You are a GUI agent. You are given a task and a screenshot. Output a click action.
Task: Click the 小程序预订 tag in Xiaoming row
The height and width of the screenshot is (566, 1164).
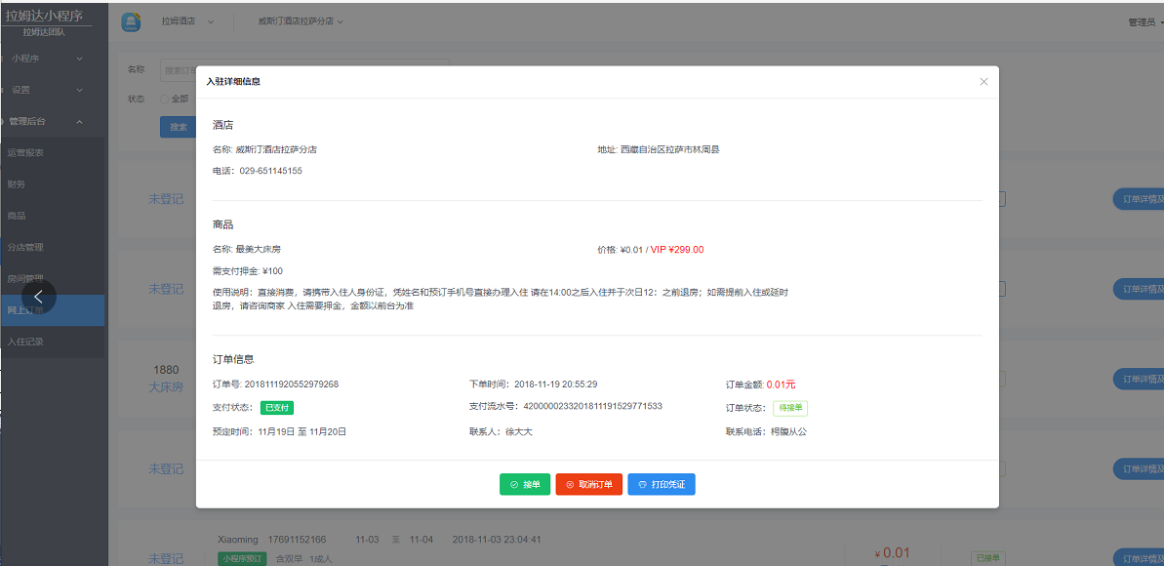243,558
